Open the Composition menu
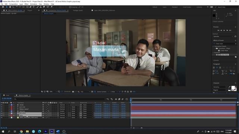The width and height of the screenshot is (239, 134). pyautogui.click(x=13, y=4)
